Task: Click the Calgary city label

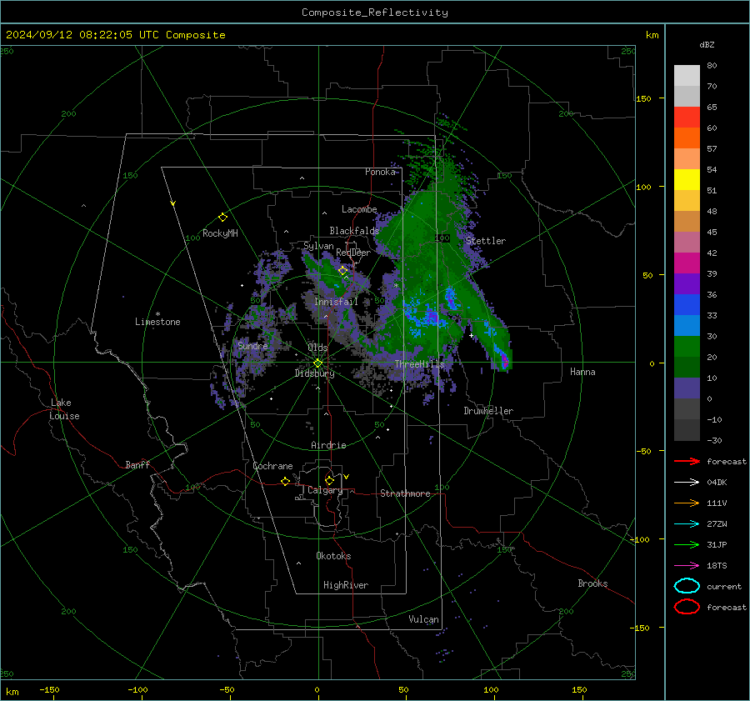Action: [325, 490]
